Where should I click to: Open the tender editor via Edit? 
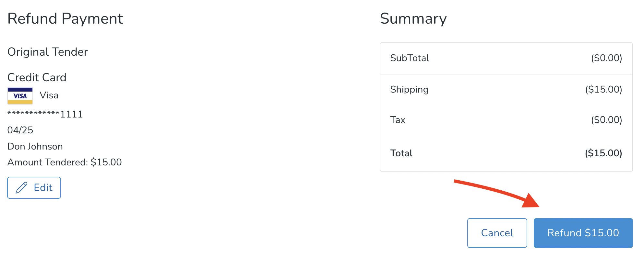click(34, 187)
